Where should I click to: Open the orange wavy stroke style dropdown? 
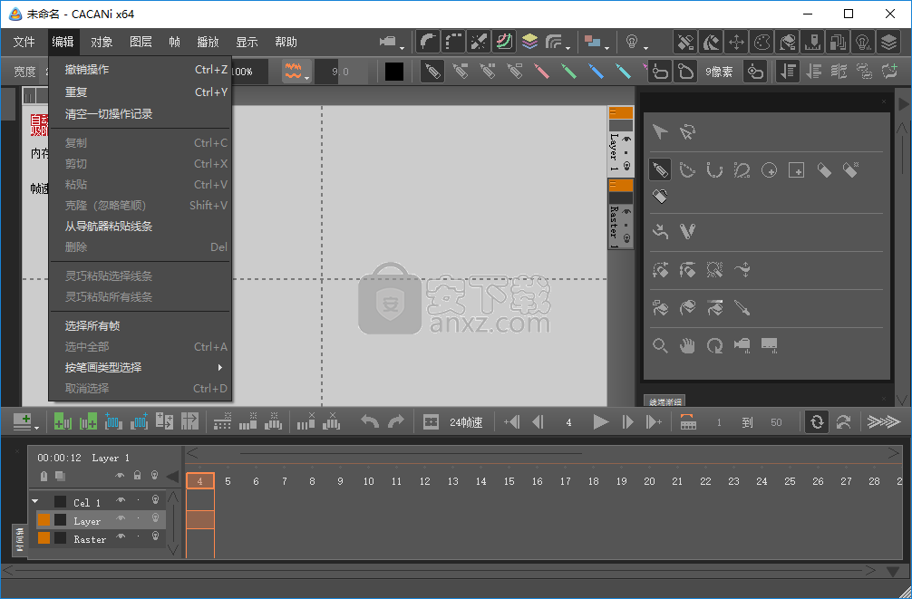(x=296, y=72)
